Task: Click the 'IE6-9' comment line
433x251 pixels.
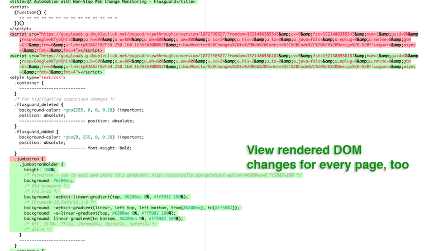Action: [x=37, y=229]
